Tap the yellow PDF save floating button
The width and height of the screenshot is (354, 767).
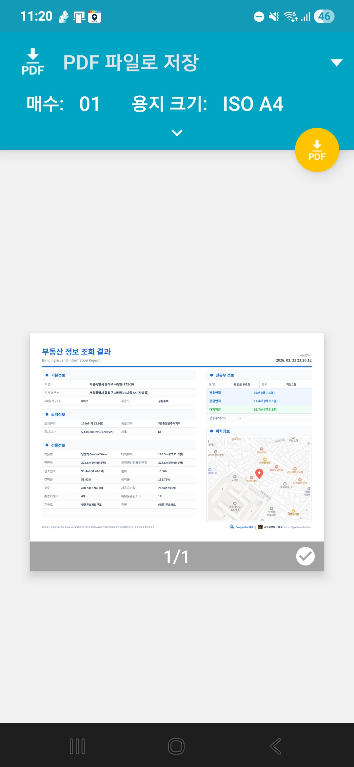pos(317,150)
